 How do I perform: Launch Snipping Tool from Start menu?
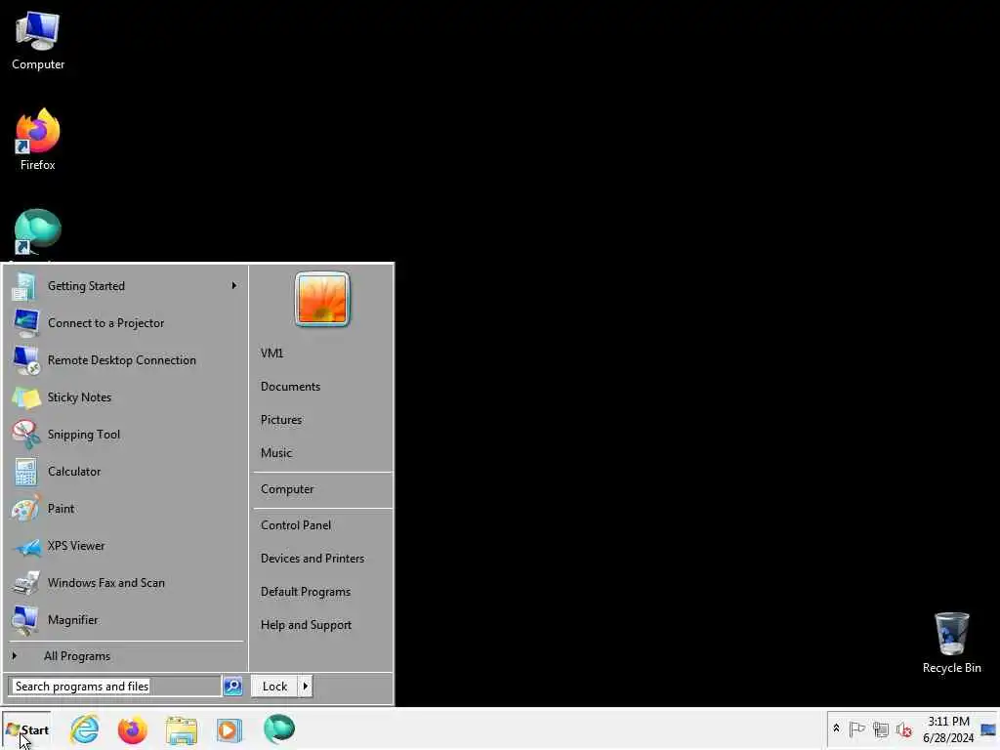click(84, 435)
